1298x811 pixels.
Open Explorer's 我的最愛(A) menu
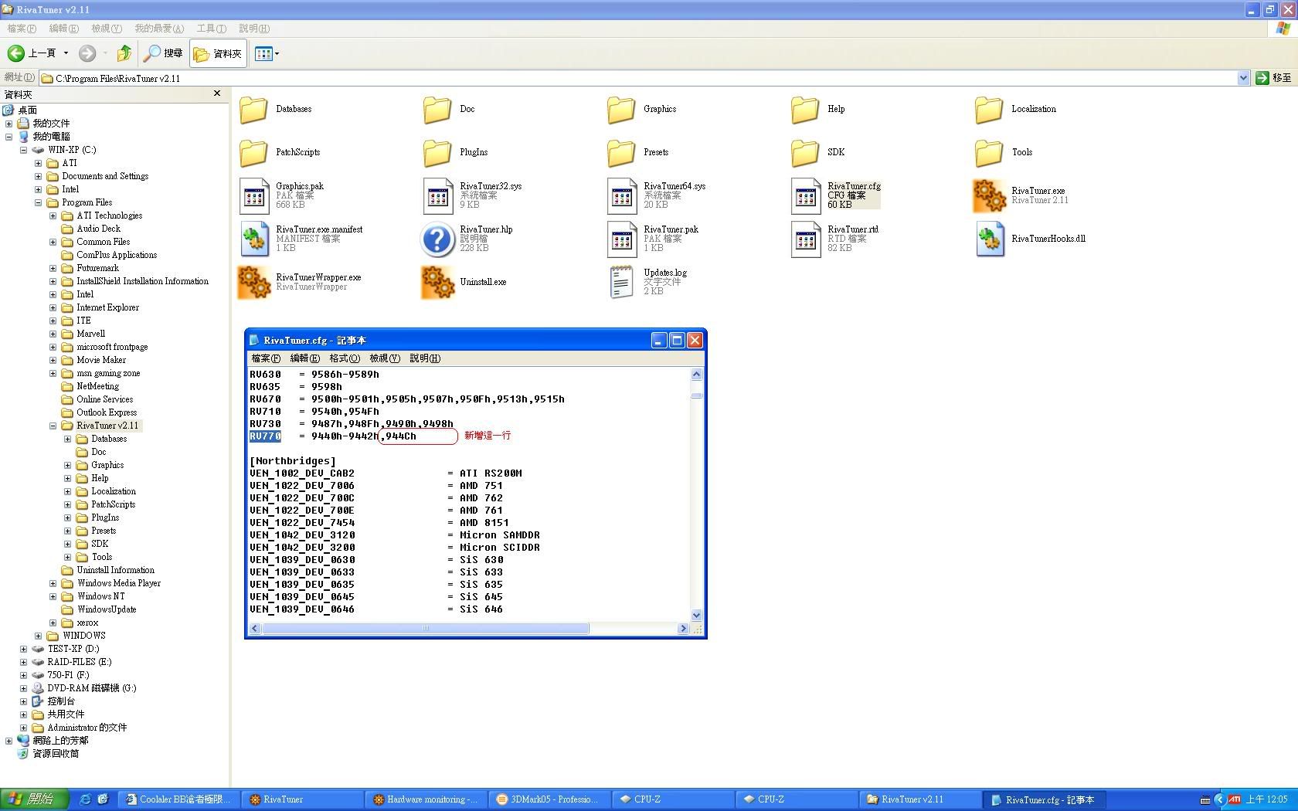pyautogui.click(x=159, y=29)
